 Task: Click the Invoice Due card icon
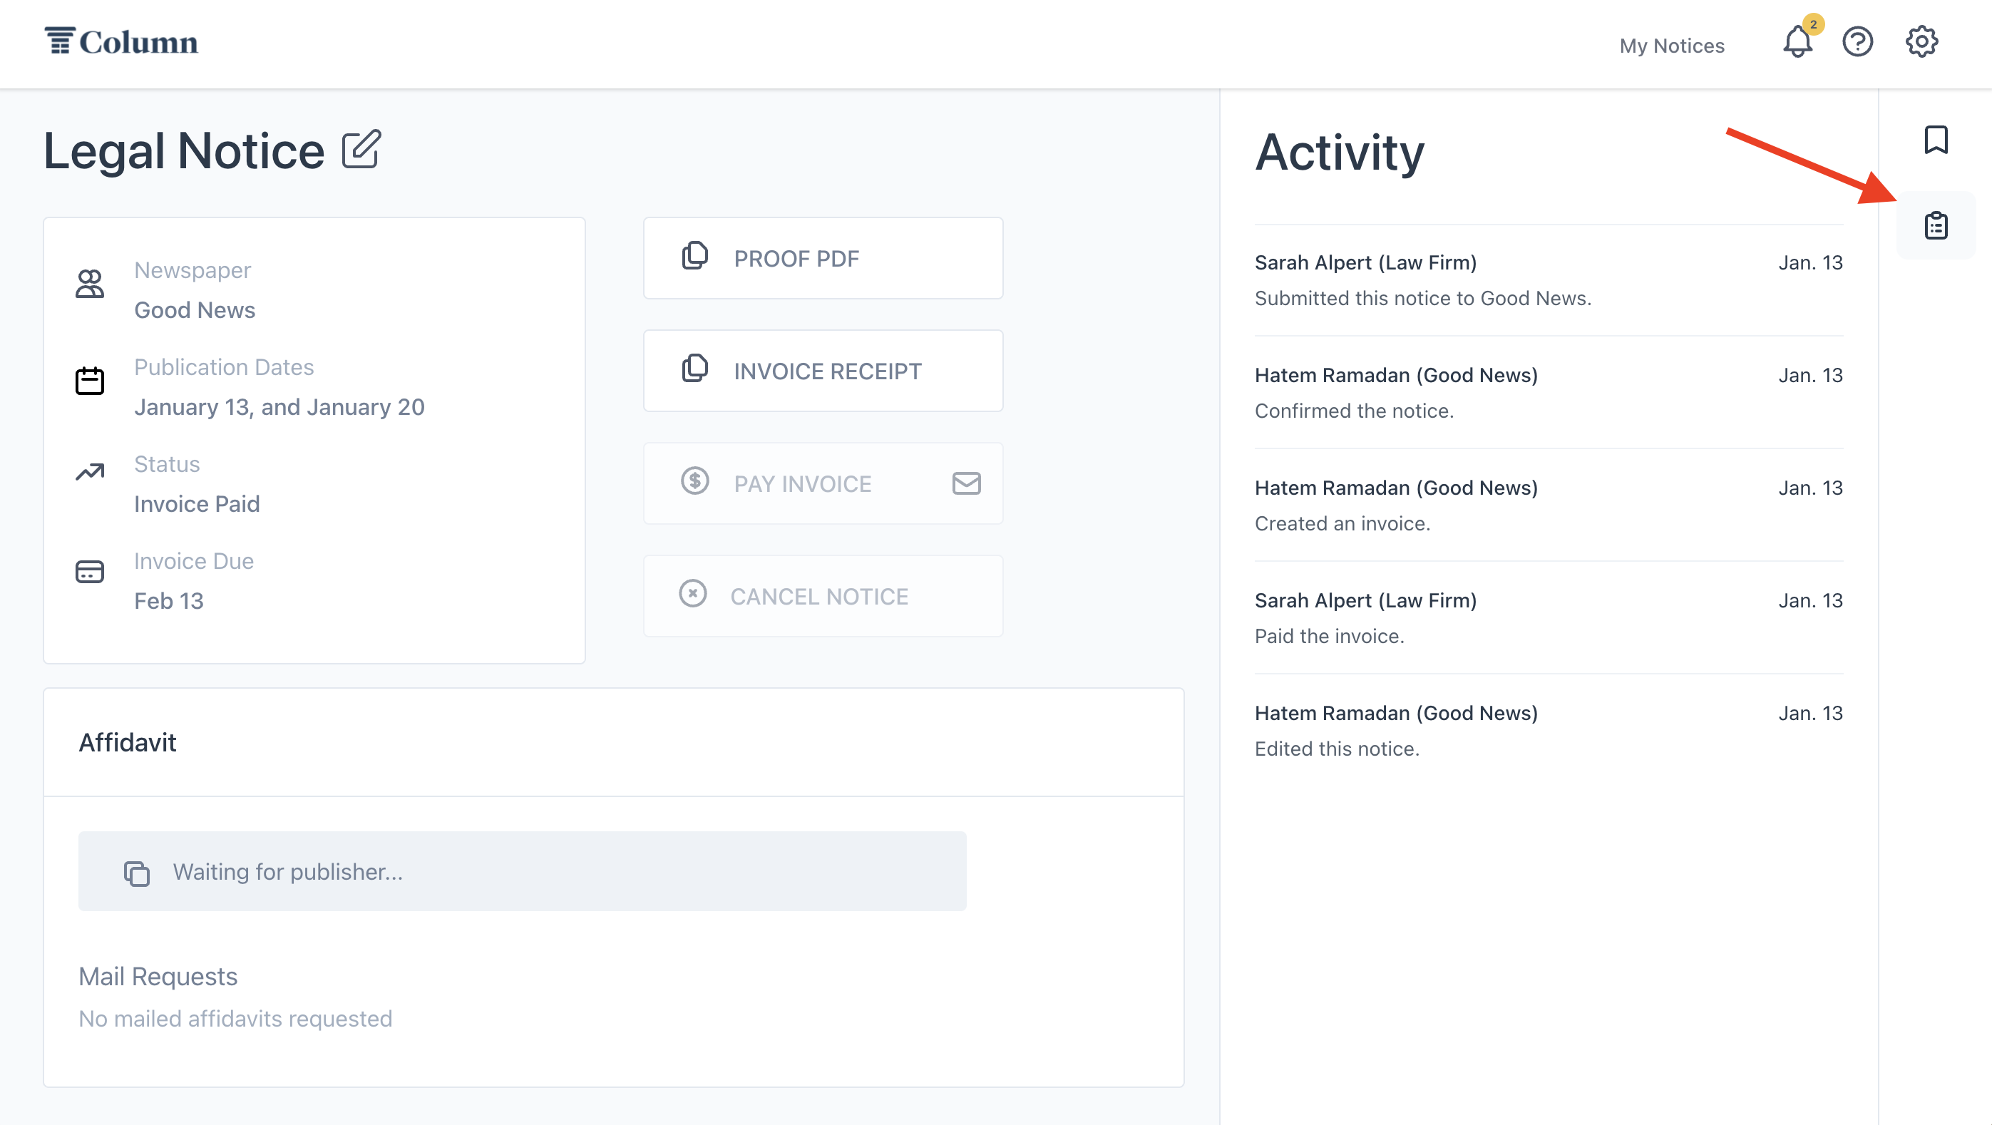(x=90, y=571)
